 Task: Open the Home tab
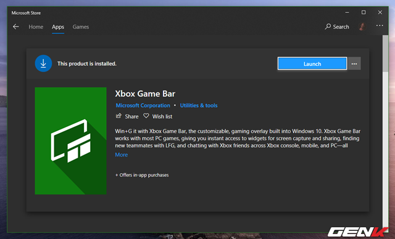(x=36, y=27)
